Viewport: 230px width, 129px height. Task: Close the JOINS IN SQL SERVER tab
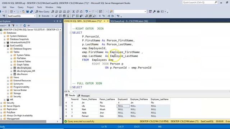coord(108,21)
